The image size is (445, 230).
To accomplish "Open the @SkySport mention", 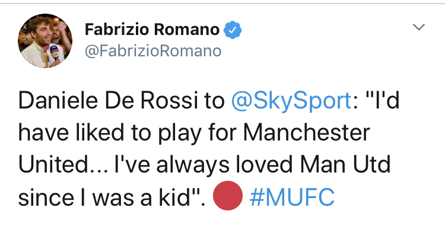I will (291, 101).
